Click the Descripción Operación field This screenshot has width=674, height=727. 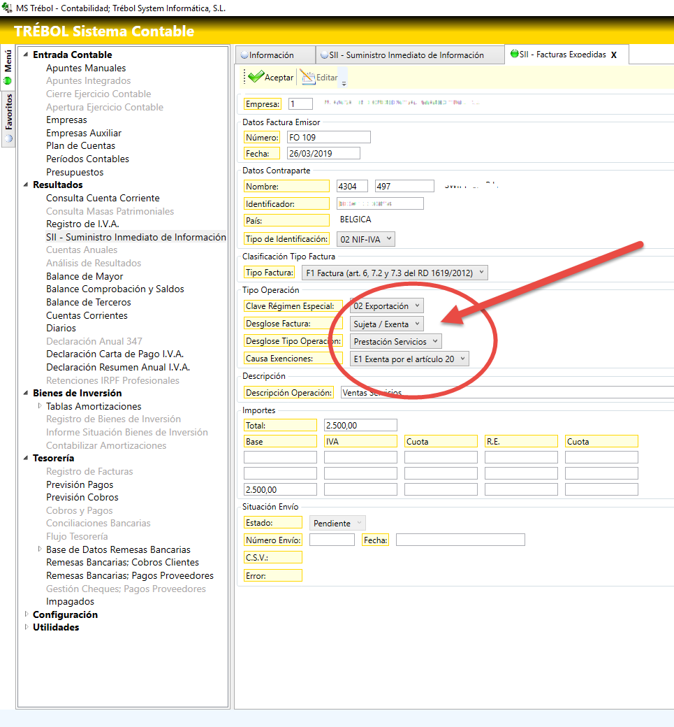507,392
